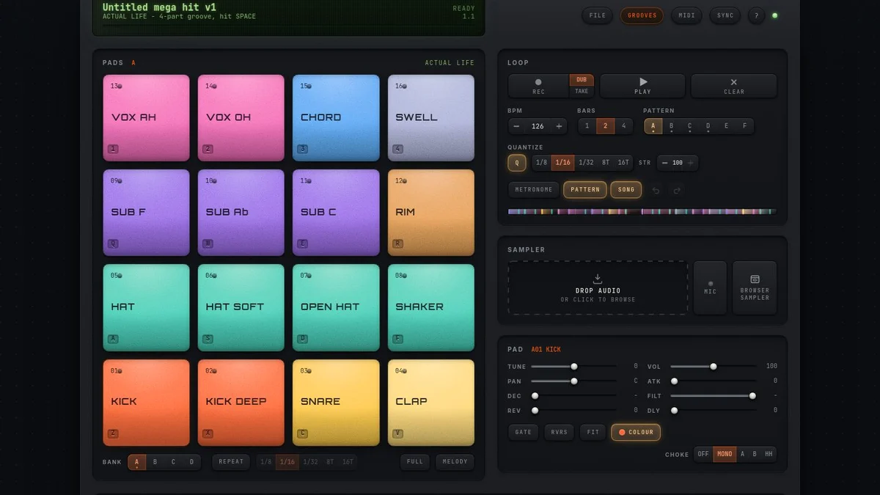880x495 pixels.
Task: Open the MIDI menu
Action: click(686, 15)
